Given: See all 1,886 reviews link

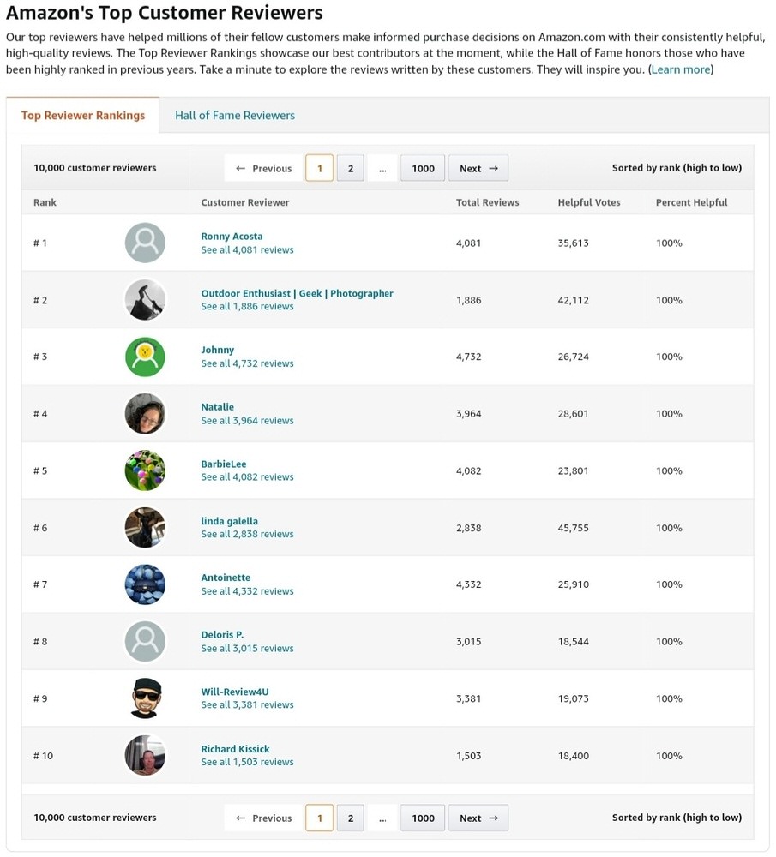Looking at the screenshot, I should pyautogui.click(x=247, y=307).
